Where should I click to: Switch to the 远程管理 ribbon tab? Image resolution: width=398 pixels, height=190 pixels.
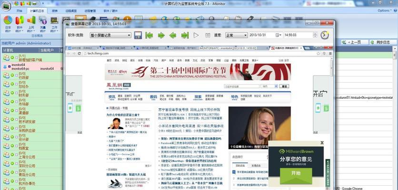pyautogui.click(x=90, y=11)
